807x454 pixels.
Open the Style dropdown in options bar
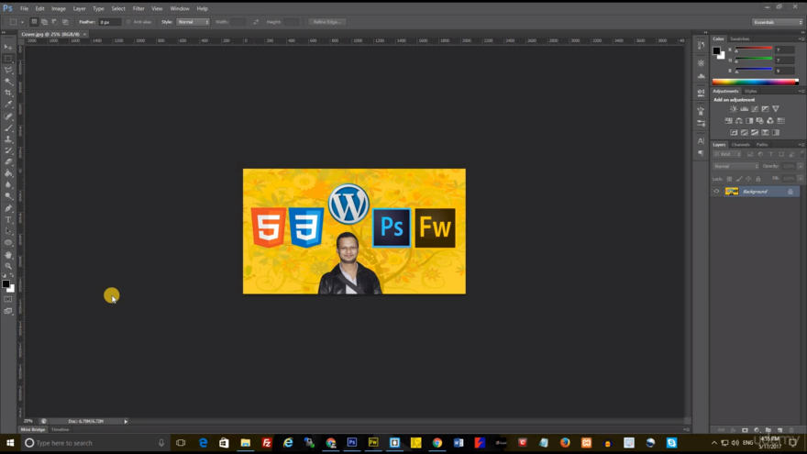[193, 21]
